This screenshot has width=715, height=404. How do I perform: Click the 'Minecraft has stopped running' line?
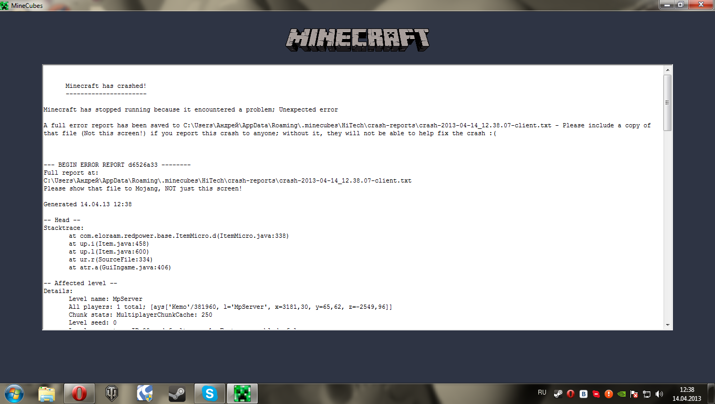[x=191, y=109]
